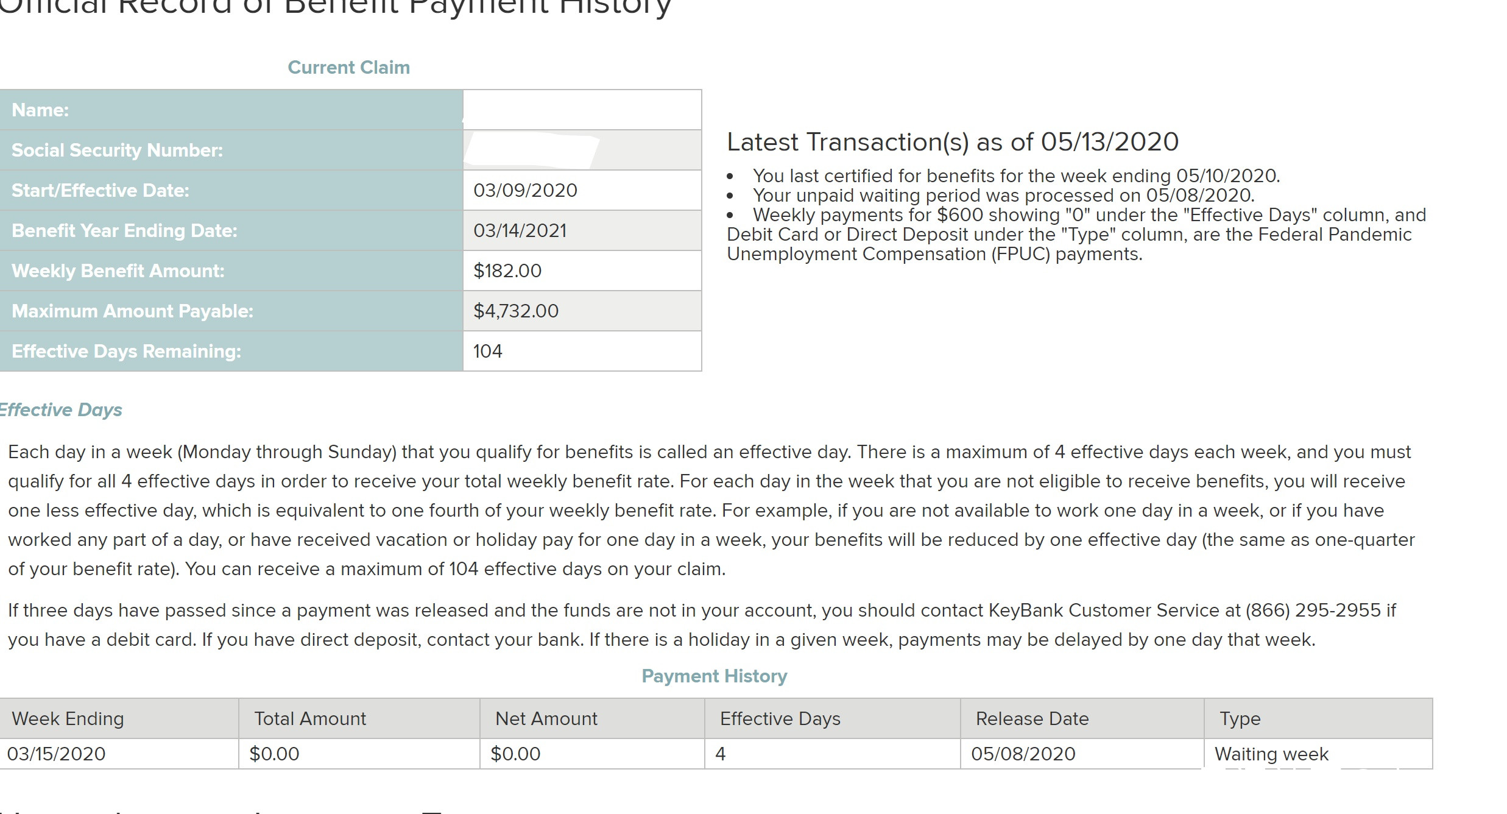The image size is (1507, 814).
Task: Click the Effective Days section heading
Action: [x=61, y=409]
